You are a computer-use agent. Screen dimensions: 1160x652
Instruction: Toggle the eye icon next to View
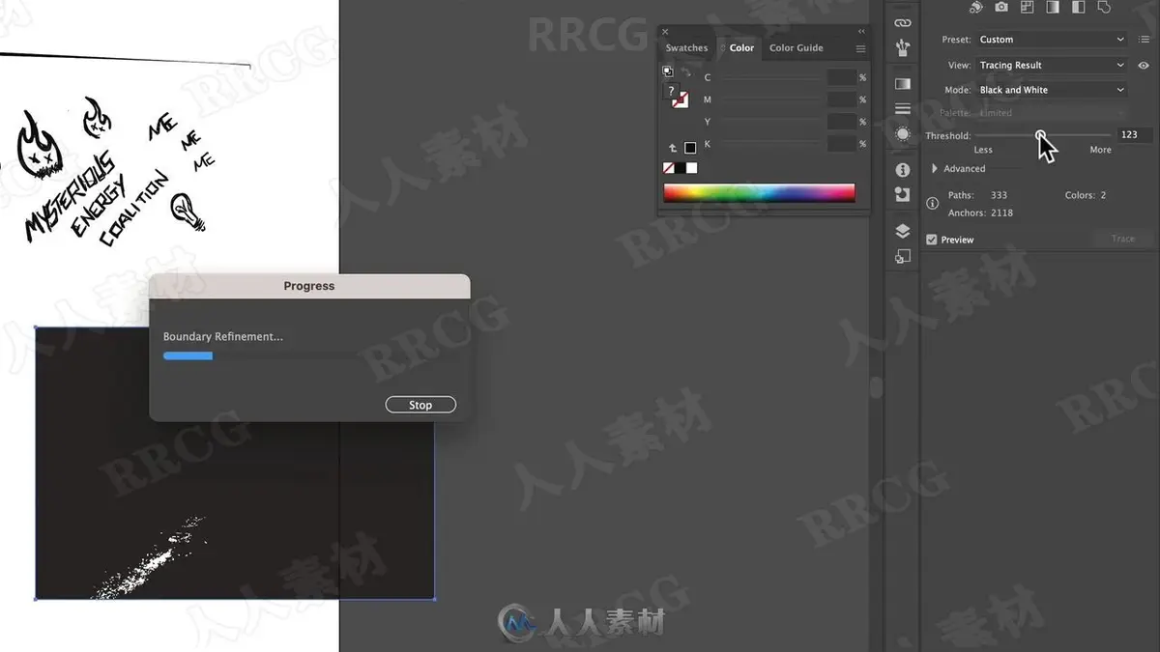(1144, 66)
